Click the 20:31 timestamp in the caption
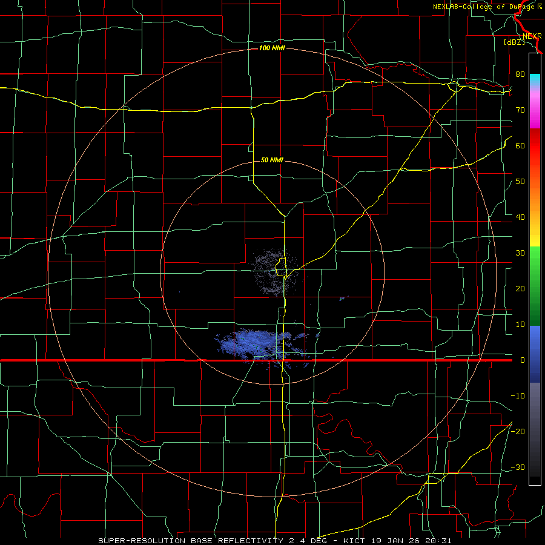 point(440,541)
